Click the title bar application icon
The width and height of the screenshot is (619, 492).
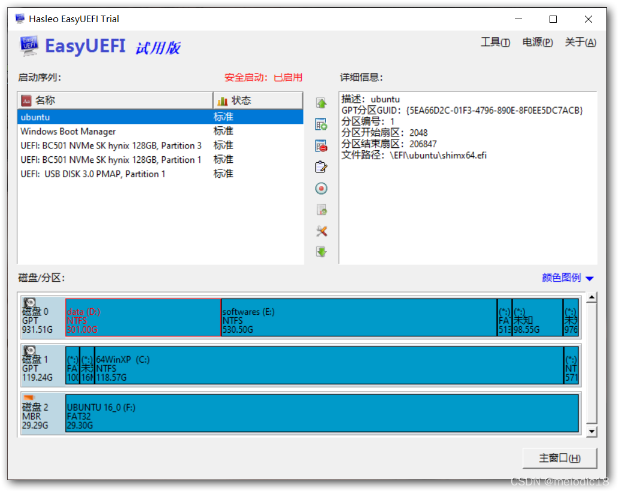[20, 19]
